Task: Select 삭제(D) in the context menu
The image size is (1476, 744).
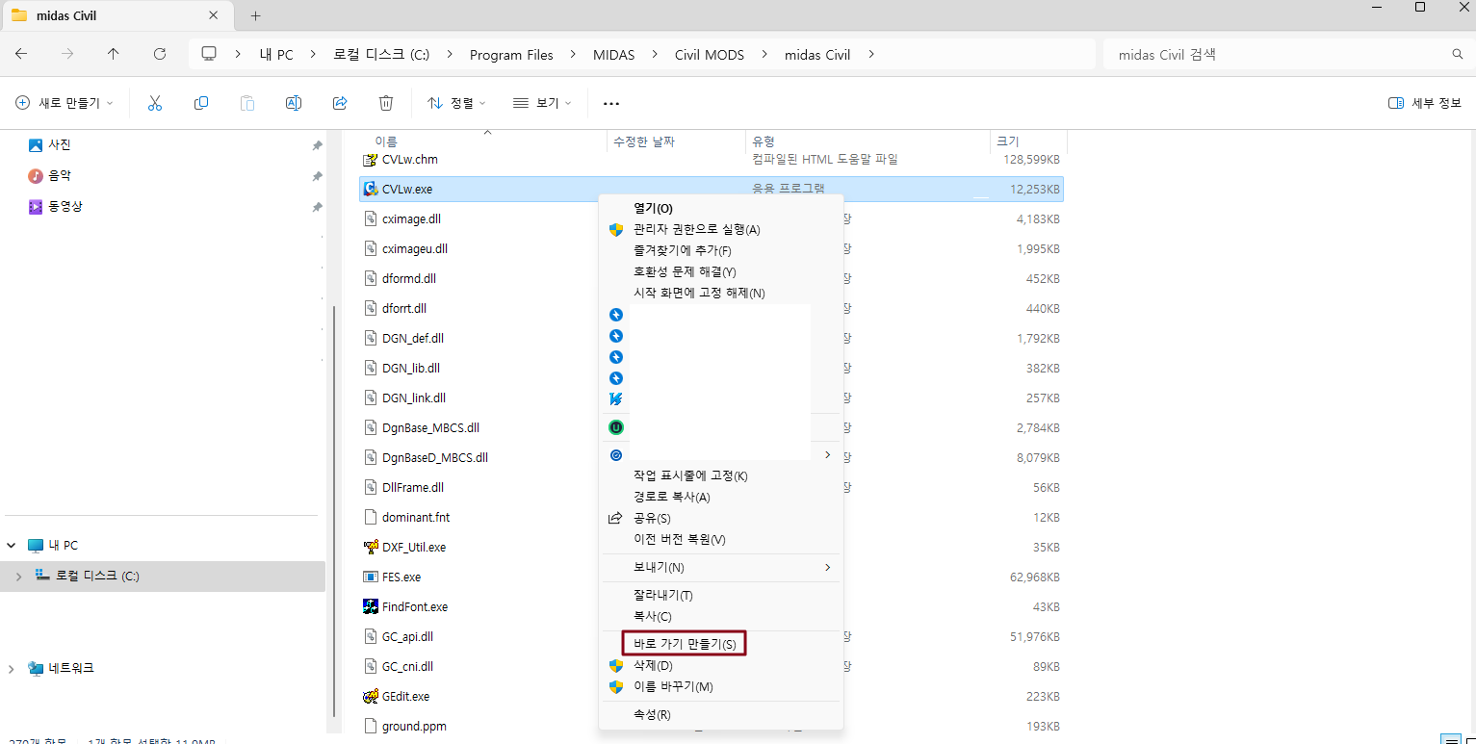Action: pos(722,665)
